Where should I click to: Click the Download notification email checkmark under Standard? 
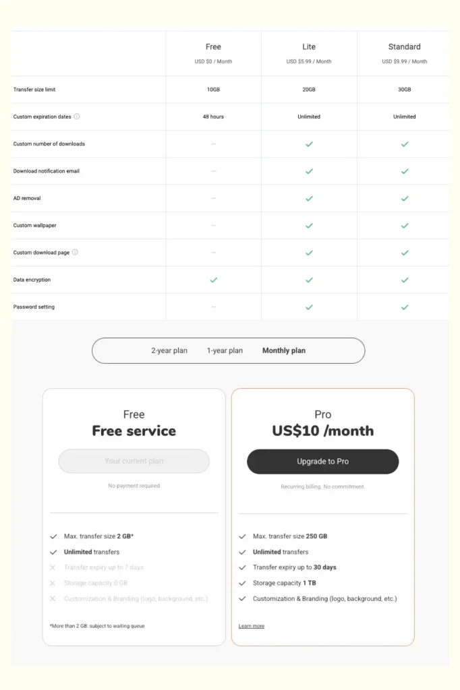(405, 170)
